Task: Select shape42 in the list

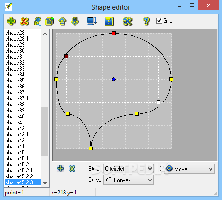Action: (15, 129)
